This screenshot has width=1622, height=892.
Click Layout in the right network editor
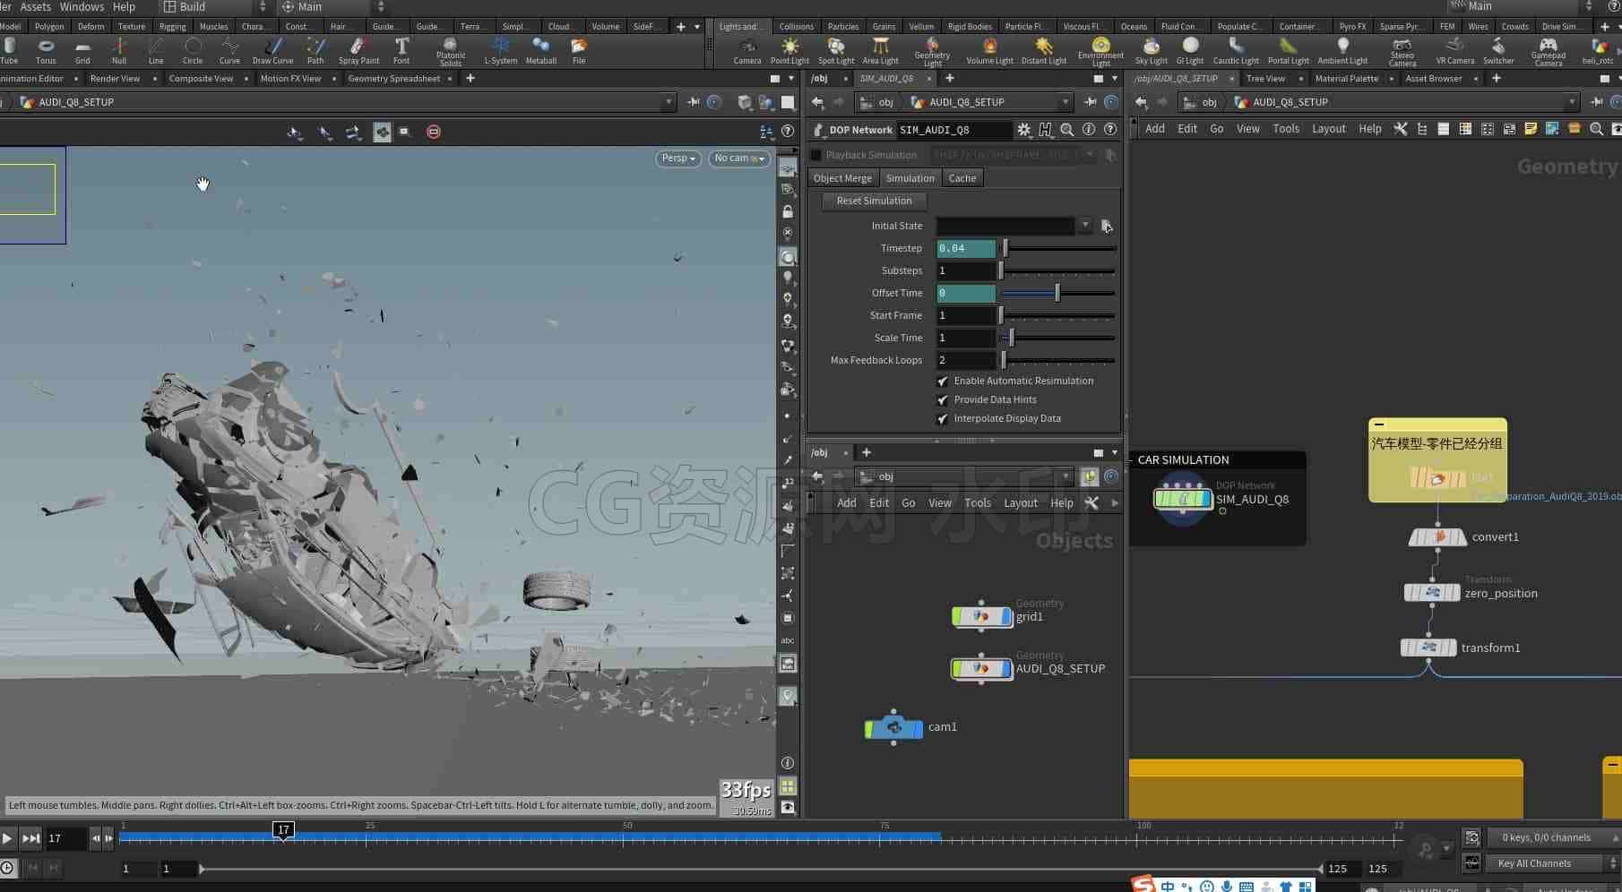1328,129
